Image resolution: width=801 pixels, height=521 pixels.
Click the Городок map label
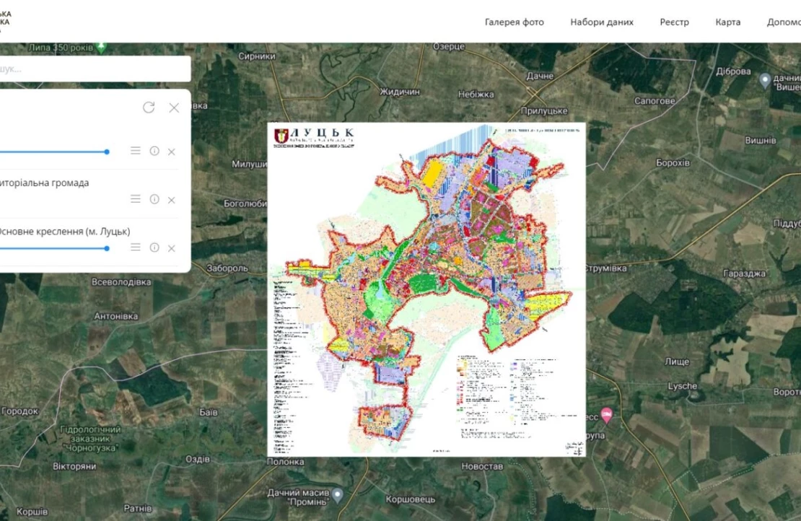tap(20, 411)
